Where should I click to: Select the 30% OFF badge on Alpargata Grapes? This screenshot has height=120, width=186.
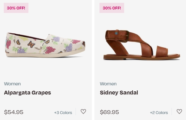click(x=16, y=8)
